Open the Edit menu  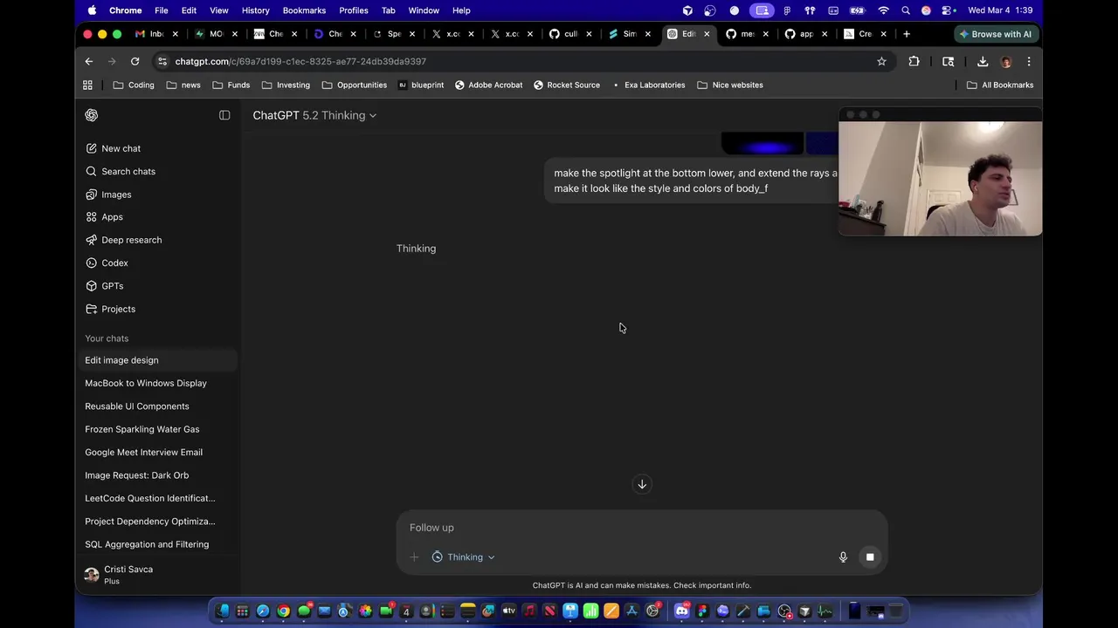click(x=189, y=10)
